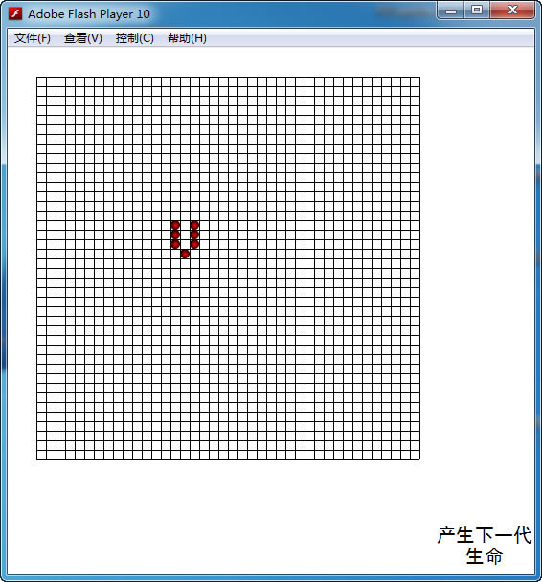
Task: Click the bottom-left corner cell of the grid
Action: 41,455
